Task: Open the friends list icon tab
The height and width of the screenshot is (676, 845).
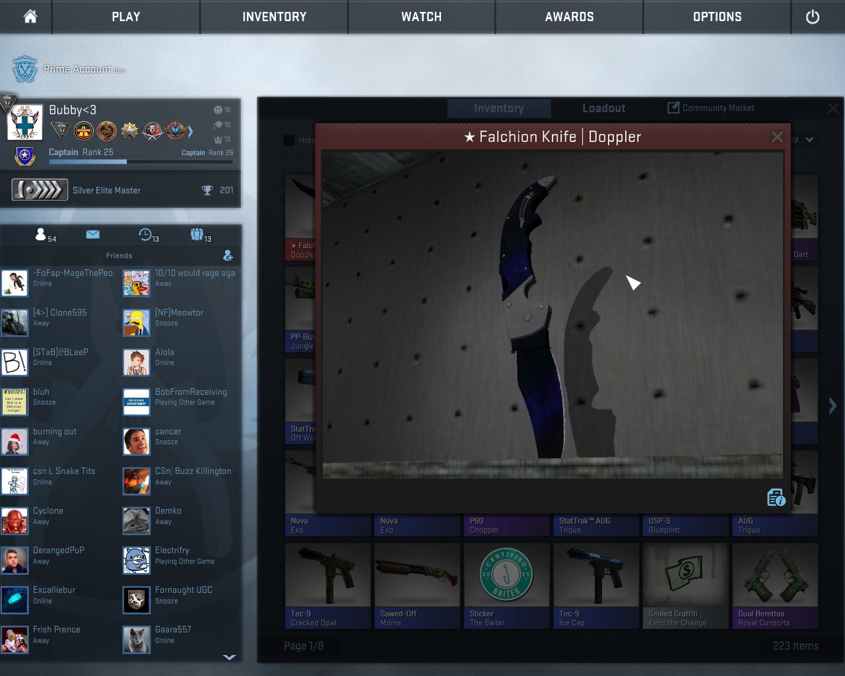Action: (x=41, y=234)
